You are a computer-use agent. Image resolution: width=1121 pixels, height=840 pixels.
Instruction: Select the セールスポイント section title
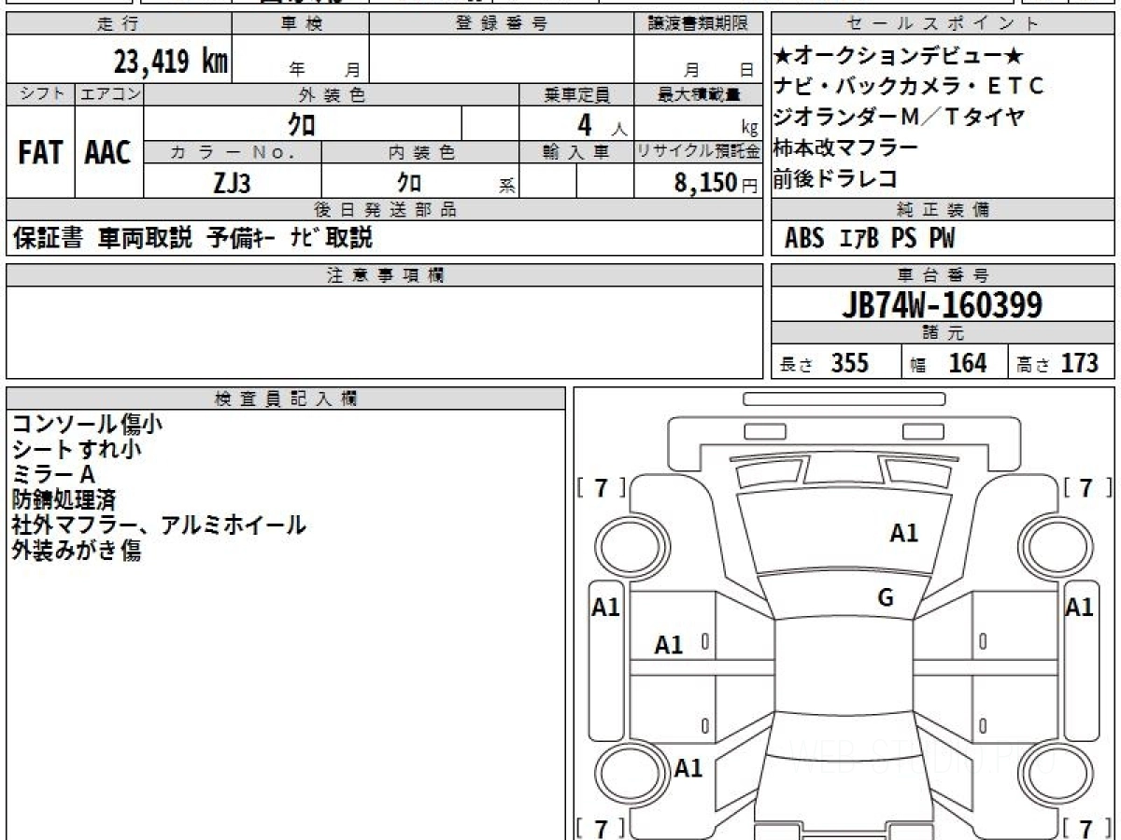pos(944,24)
